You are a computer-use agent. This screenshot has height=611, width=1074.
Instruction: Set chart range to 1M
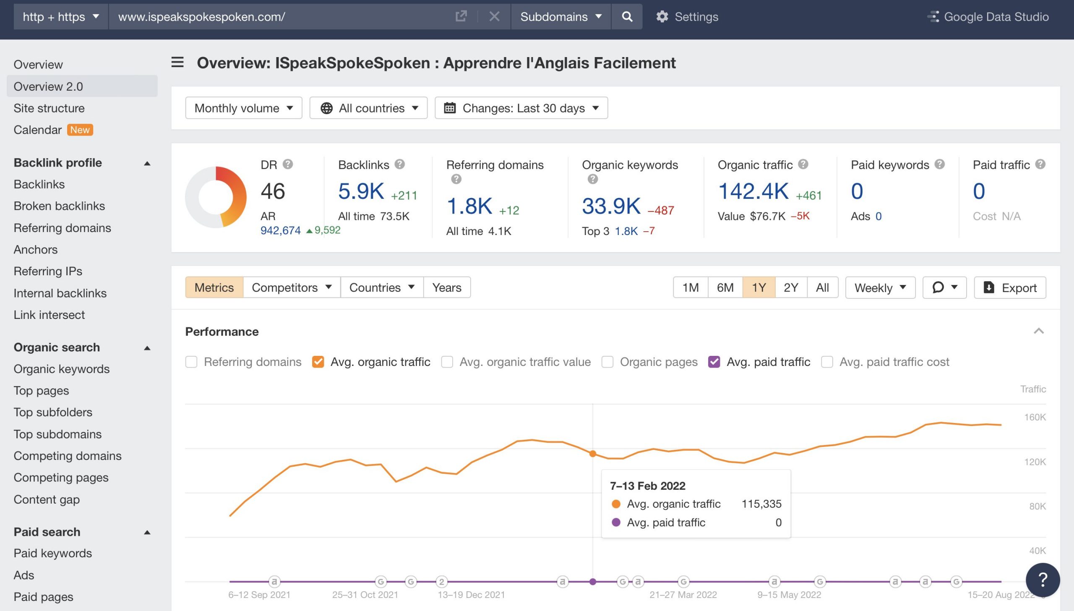(691, 287)
